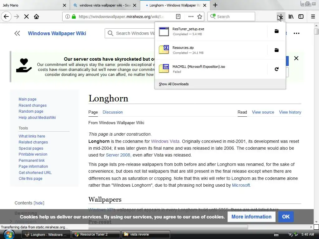This screenshot has width=319, height=239.
Task: Show sidebars with the sidebar icon
Action: (301, 16)
